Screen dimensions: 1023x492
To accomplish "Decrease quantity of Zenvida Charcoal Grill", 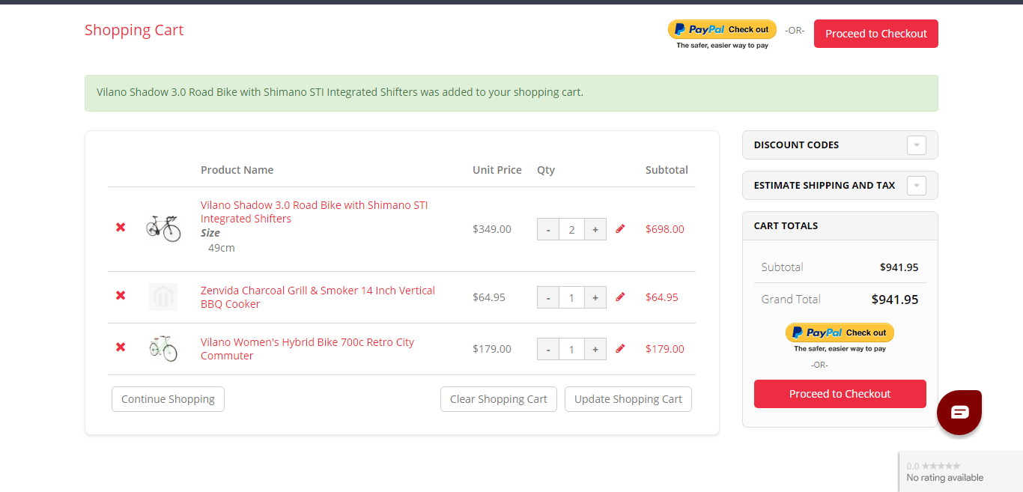I will click(548, 297).
